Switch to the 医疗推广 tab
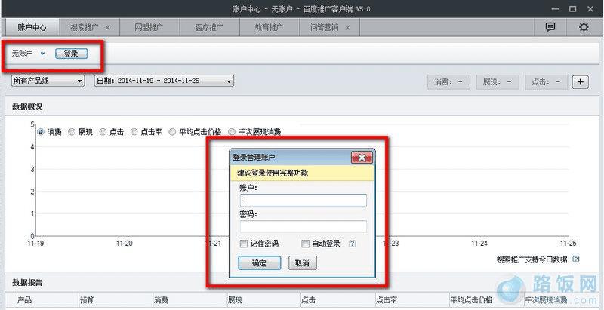This screenshot has width=604, height=310. point(209,28)
